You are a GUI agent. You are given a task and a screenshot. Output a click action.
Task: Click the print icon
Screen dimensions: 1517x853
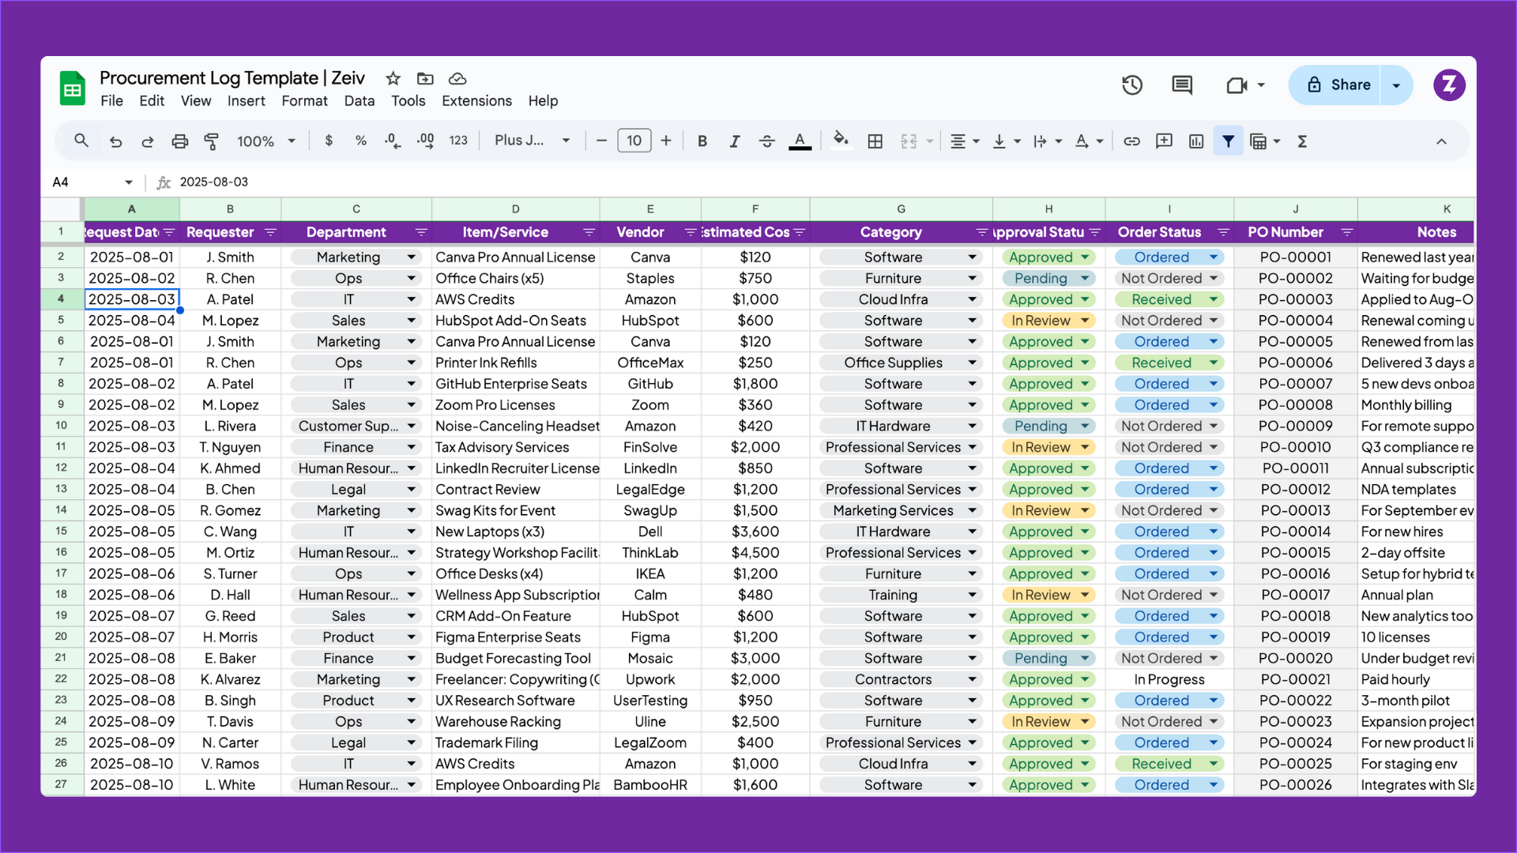pyautogui.click(x=180, y=141)
